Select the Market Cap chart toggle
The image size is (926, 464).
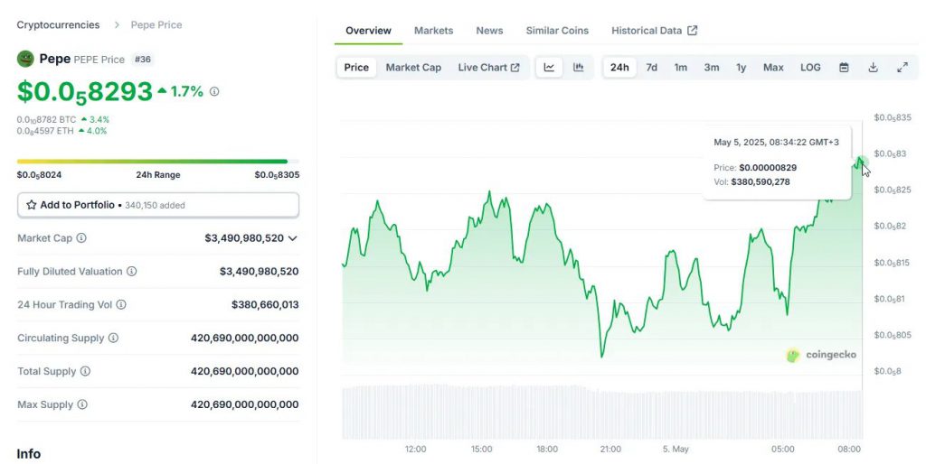413,67
